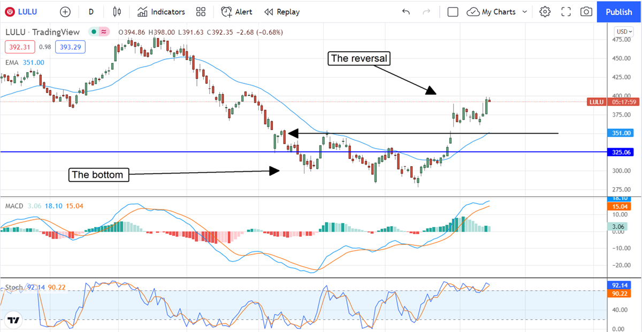Image resolution: width=642 pixels, height=332 pixels.
Task: Click the redo arrow icon
Action: point(426,12)
